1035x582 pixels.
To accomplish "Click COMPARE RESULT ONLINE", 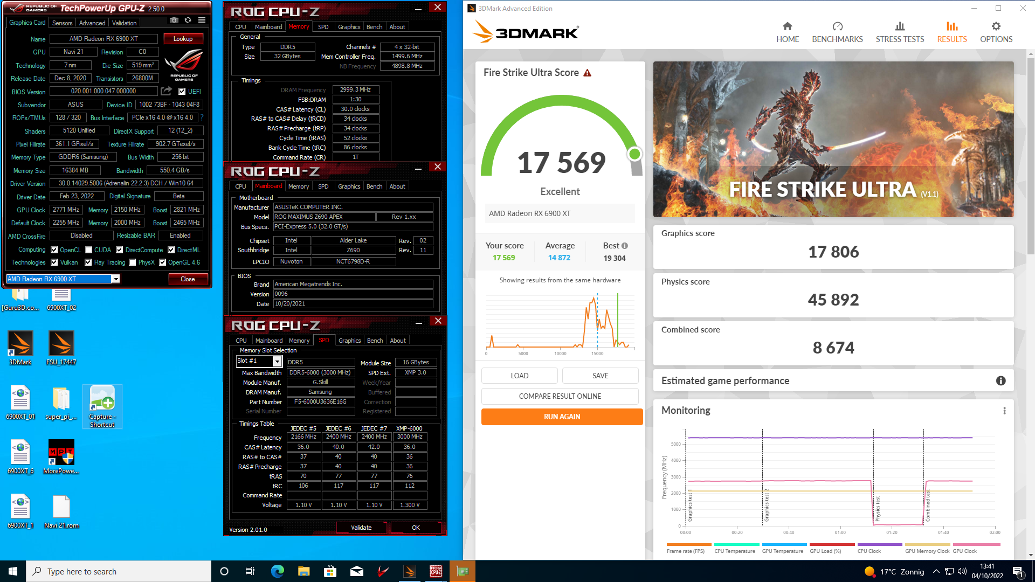I will 560,396.
